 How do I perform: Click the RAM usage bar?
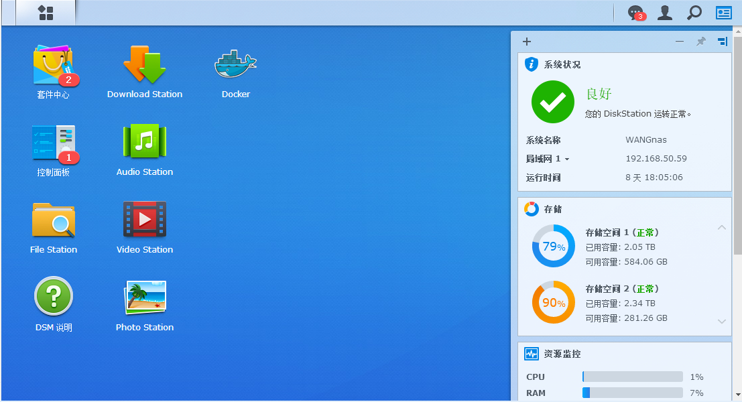tap(633, 393)
